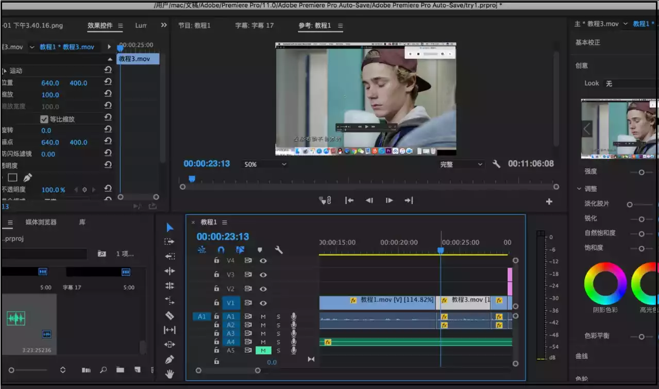Image resolution: width=659 pixels, height=389 pixels.
Task: Hide video track V4 output
Action: click(263, 261)
